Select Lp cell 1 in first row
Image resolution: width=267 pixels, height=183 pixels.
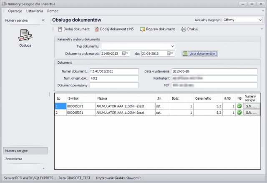(x=60, y=106)
